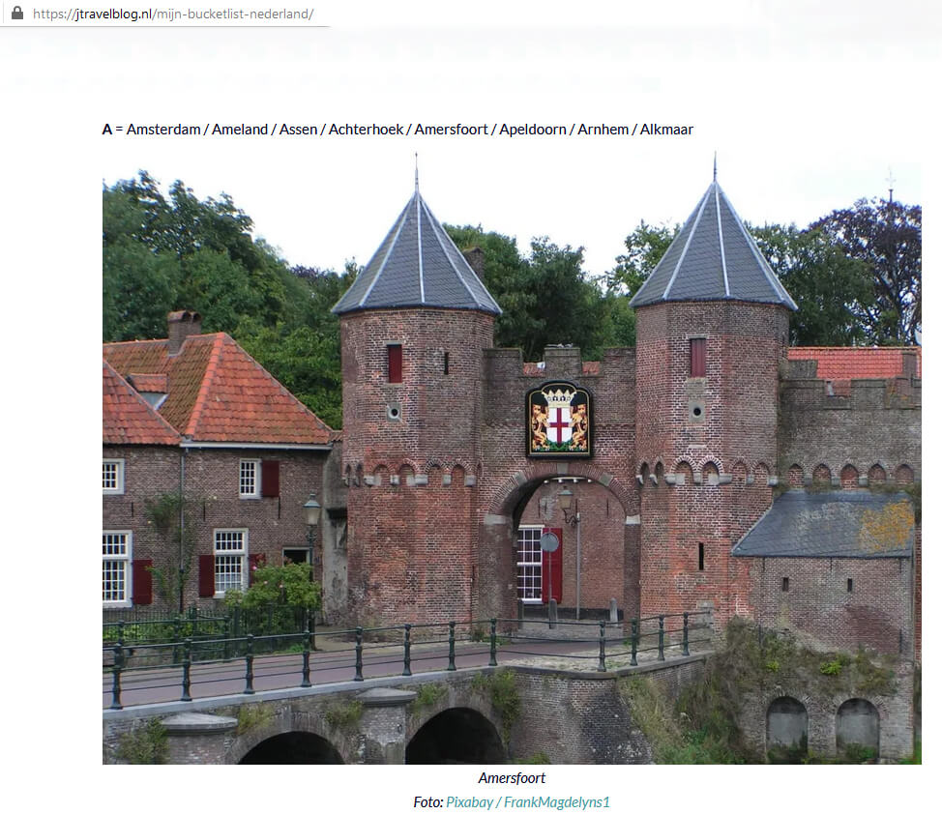Open the Apeldoorn link

tap(532, 129)
